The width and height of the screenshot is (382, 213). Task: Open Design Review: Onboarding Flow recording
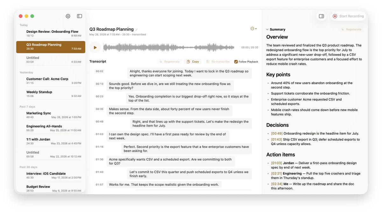click(51, 33)
